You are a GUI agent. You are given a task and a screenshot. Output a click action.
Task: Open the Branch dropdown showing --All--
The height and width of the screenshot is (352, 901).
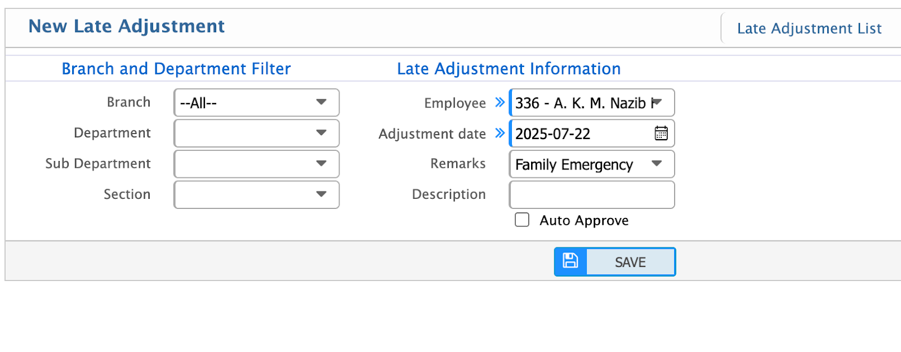[256, 103]
